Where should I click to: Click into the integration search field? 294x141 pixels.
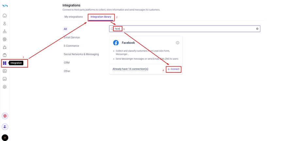pos(186,29)
